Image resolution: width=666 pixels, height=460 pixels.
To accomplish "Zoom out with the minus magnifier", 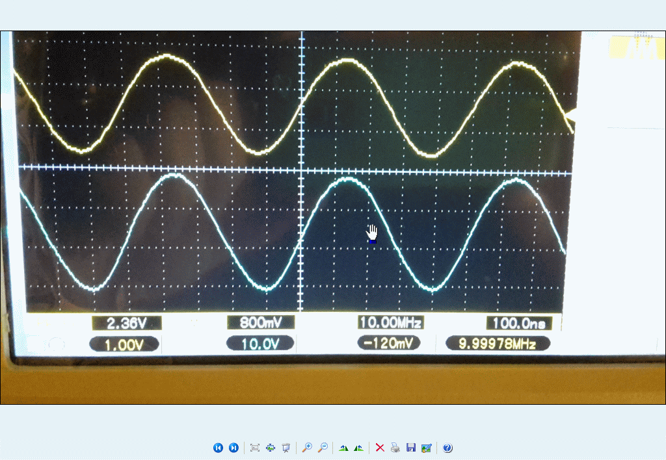I will point(322,448).
